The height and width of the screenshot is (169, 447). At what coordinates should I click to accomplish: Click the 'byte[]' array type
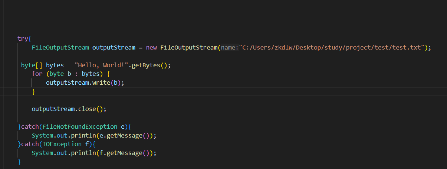pyautogui.click(x=32, y=65)
